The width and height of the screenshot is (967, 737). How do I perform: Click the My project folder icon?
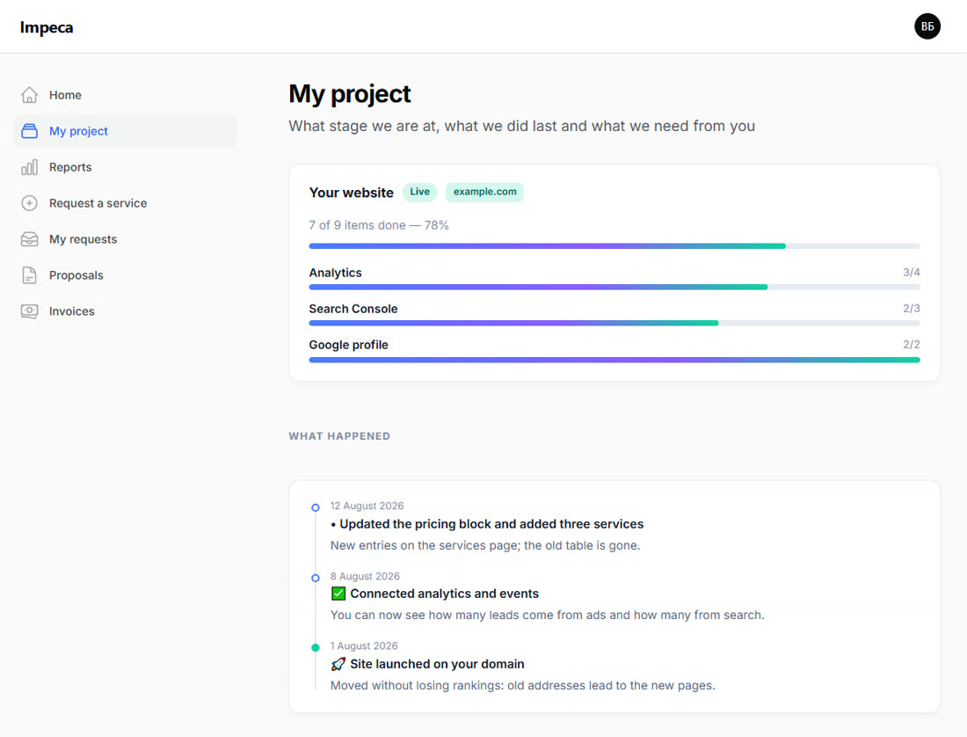[29, 131]
